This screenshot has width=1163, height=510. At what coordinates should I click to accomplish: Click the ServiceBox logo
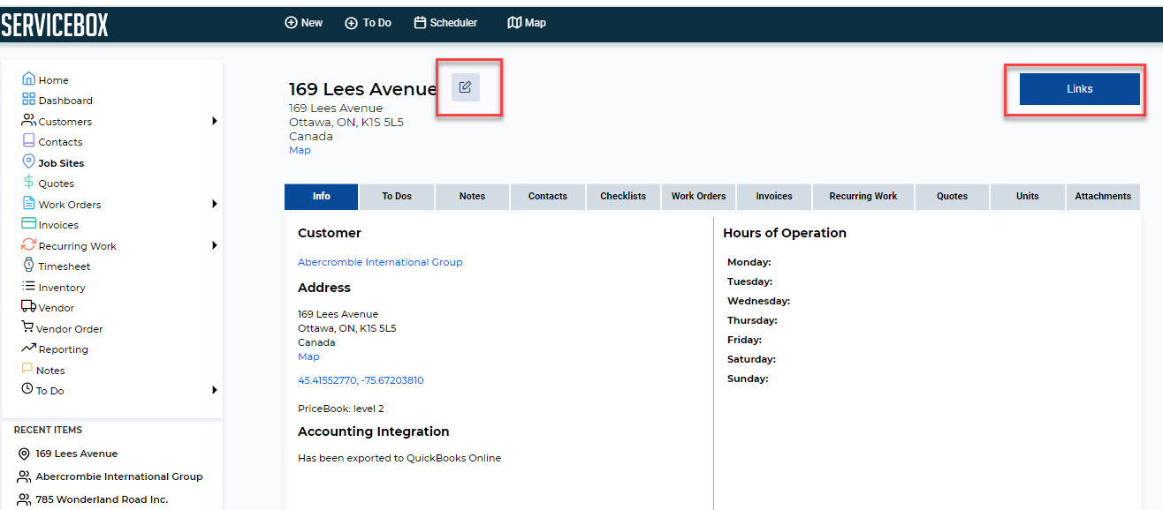(55, 25)
